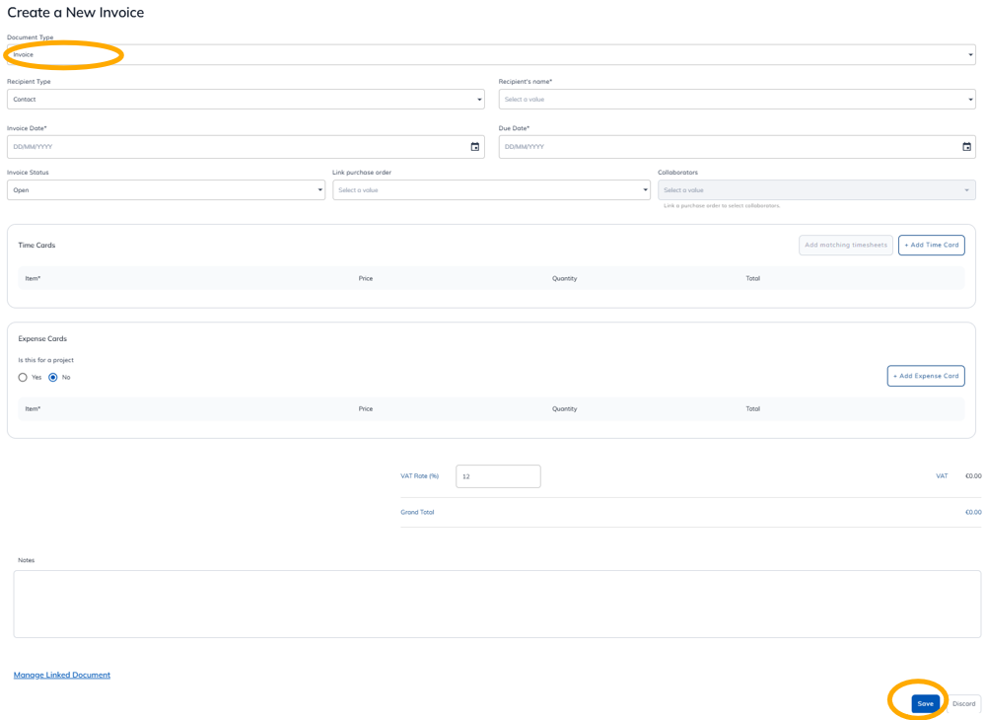
Task: Select Yes for the project question
Action: pyautogui.click(x=23, y=378)
